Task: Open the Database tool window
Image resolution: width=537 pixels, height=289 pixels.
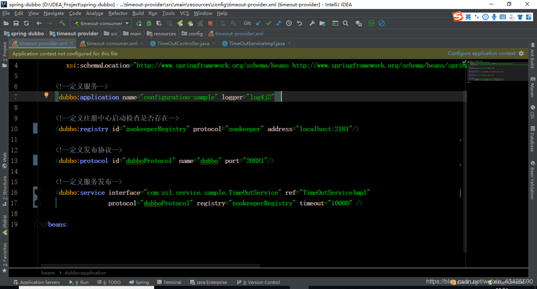Action: tap(532, 139)
